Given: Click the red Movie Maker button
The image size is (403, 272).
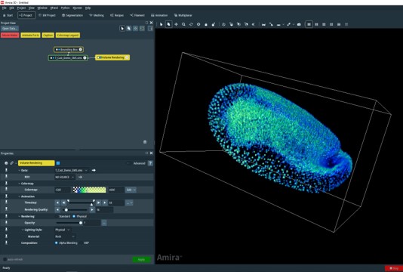Looking at the screenshot, I should pyautogui.click(x=10, y=36).
